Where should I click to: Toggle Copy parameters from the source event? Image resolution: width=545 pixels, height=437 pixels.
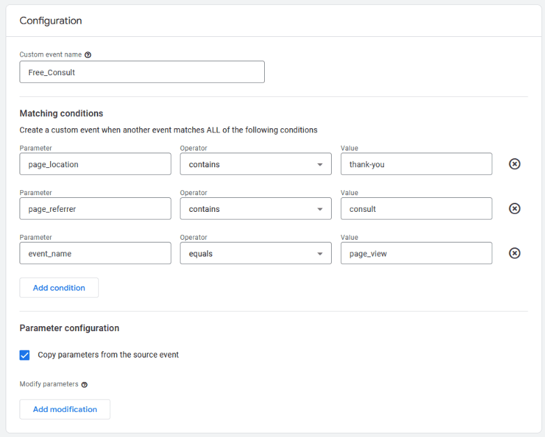pyautogui.click(x=24, y=355)
